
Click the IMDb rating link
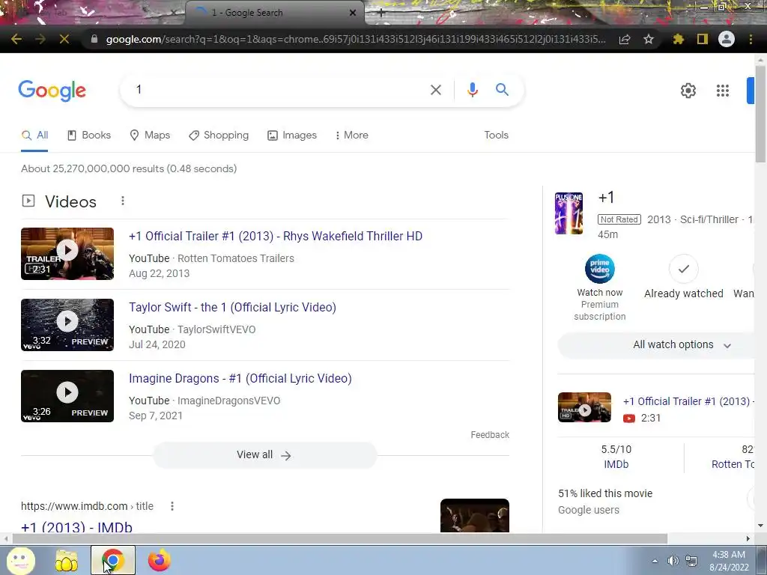click(x=616, y=464)
